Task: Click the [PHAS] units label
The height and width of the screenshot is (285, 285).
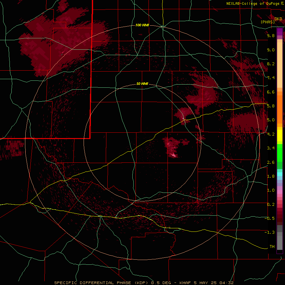Action: click(268, 22)
